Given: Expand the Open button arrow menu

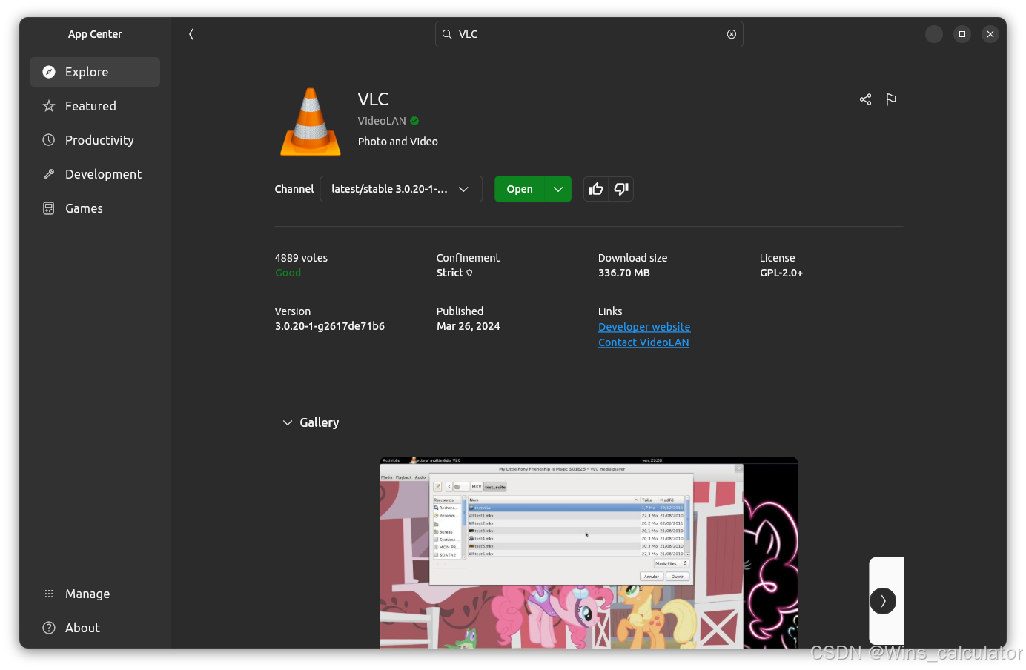Looking at the screenshot, I should [558, 189].
